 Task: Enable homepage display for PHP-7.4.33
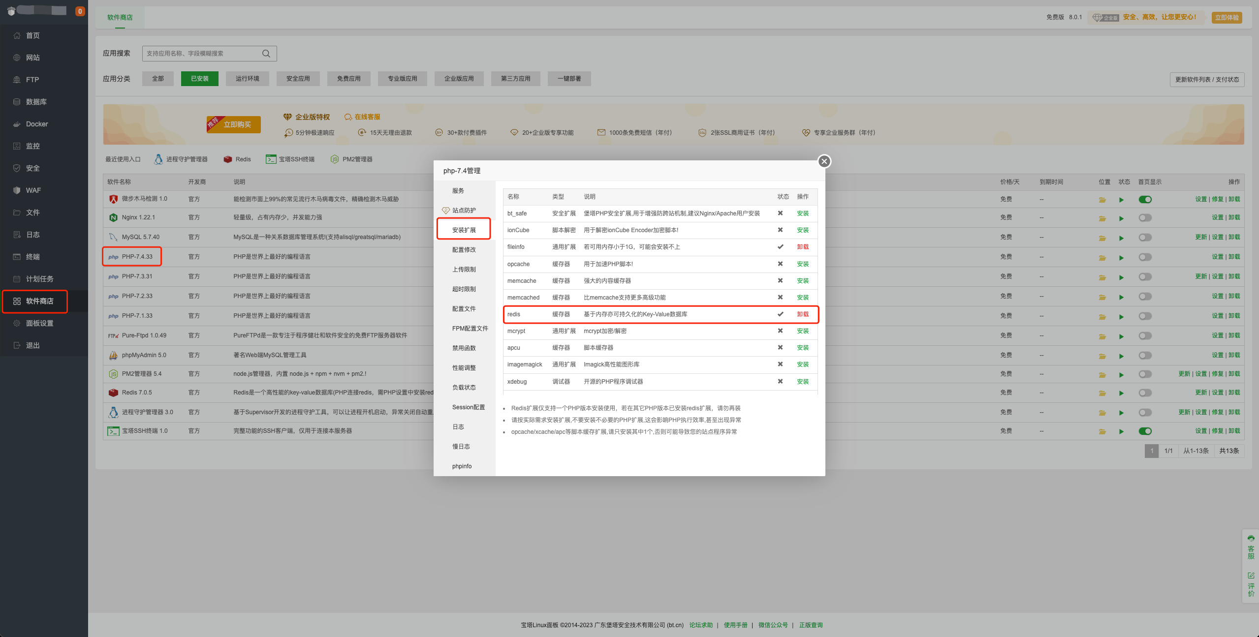(x=1145, y=257)
